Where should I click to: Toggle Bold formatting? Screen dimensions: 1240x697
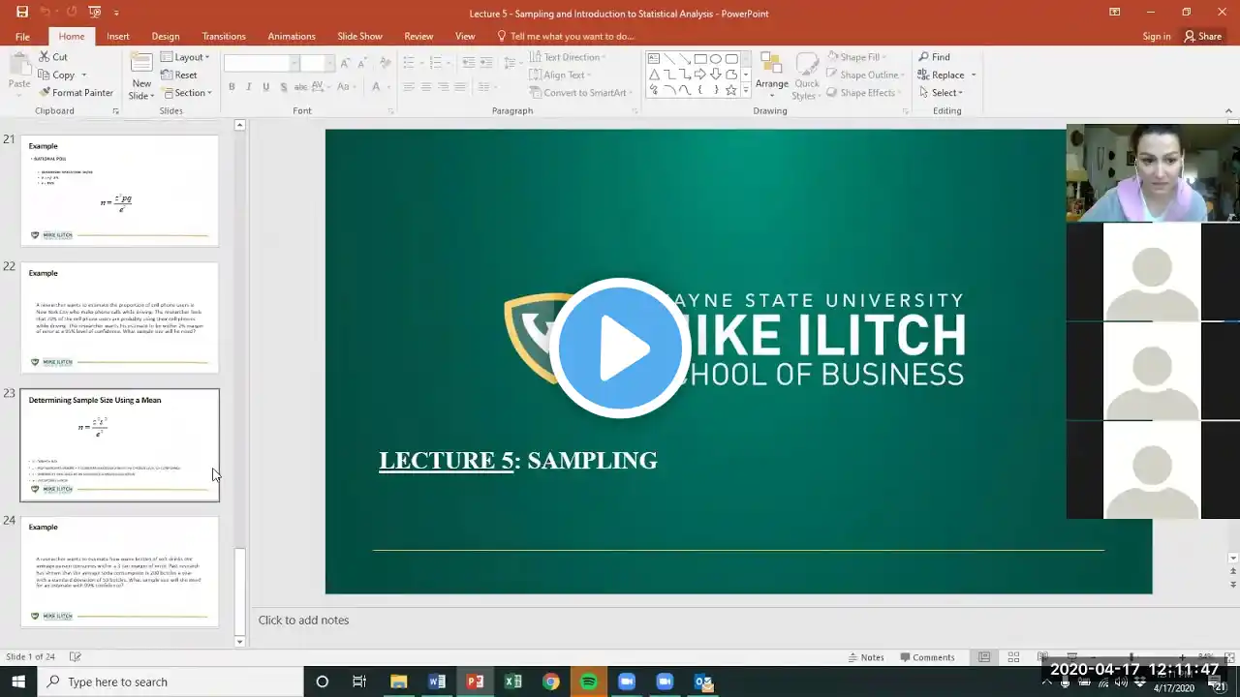coord(232,87)
